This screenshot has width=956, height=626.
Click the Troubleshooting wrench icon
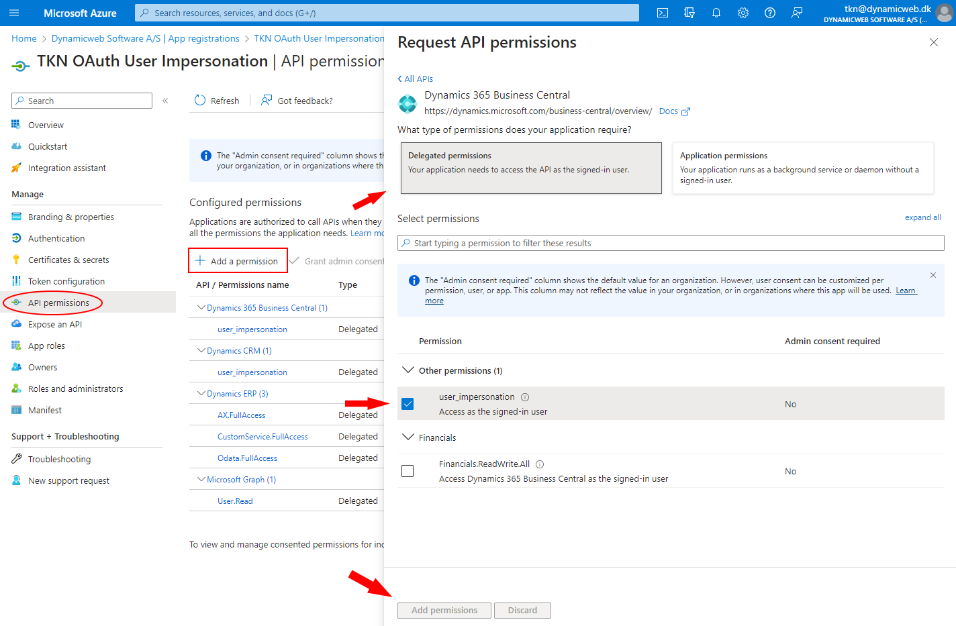16,459
